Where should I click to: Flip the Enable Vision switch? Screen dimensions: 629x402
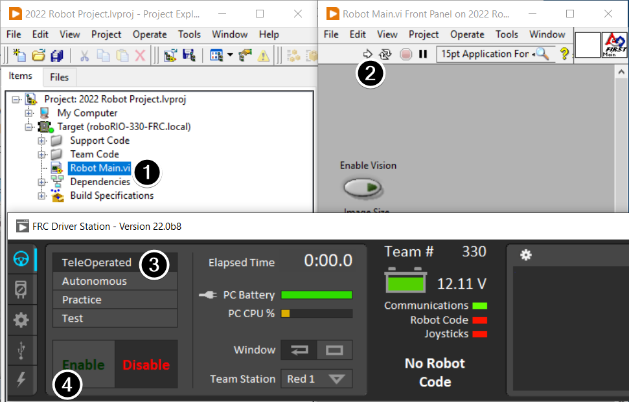pos(363,187)
